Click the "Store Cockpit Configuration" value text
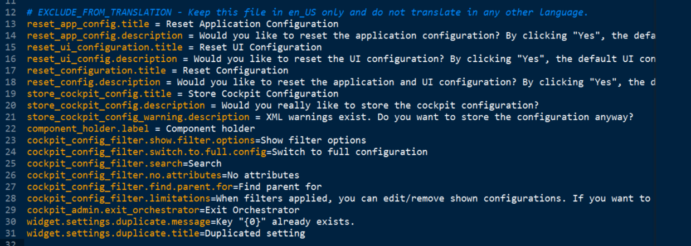The width and height of the screenshot is (691, 246). click(x=263, y=94)
